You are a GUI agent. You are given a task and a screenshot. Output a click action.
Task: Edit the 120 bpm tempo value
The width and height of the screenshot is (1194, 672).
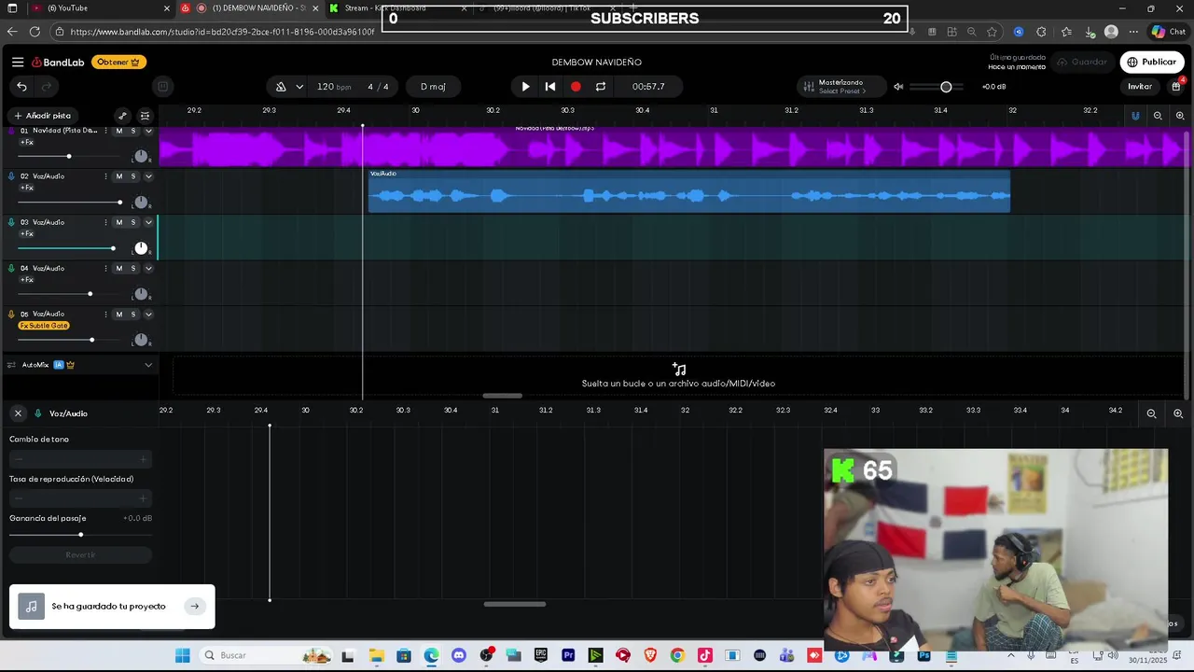coord(334,87)
